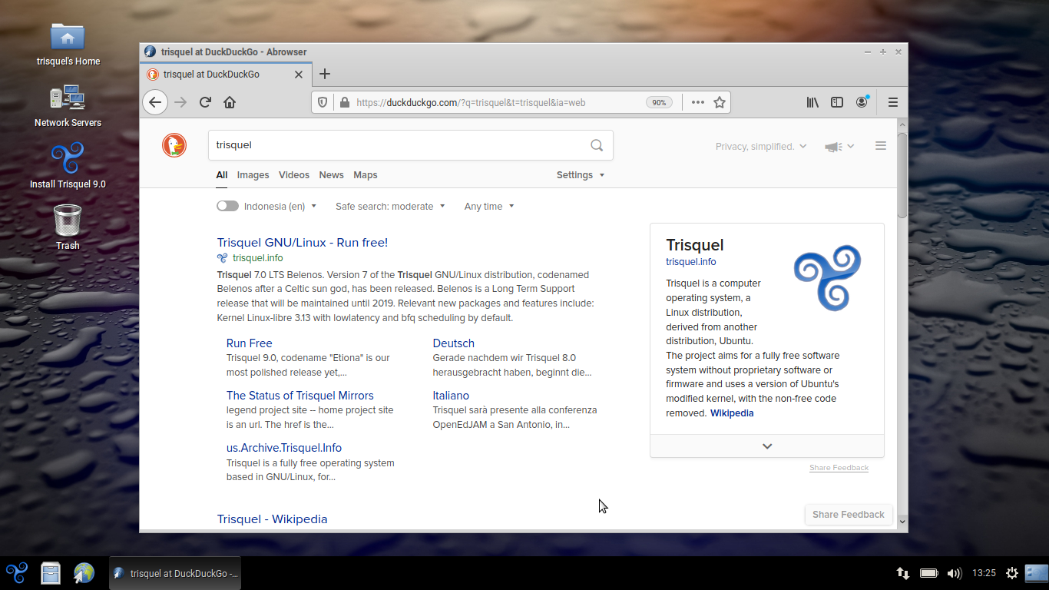Open system settings gear in tray
The width and height of the screenshot is (1049, 590).
(x=1012, y=573)
